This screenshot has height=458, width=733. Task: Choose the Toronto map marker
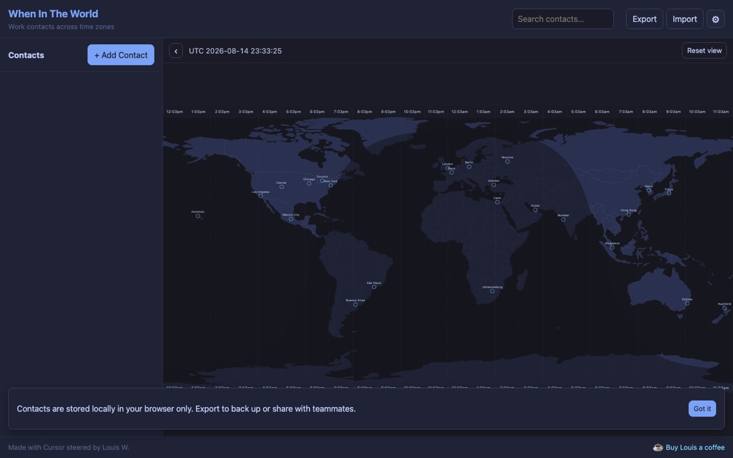(322, 180)
